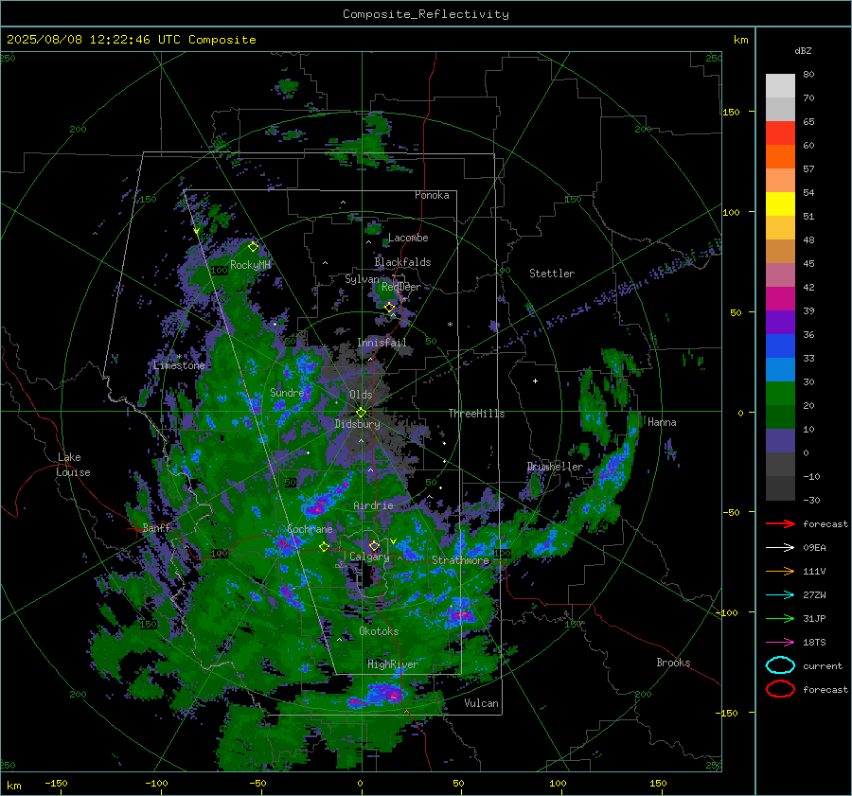Click the Lacombe town label
852x796 pixels.
point(408,238)
